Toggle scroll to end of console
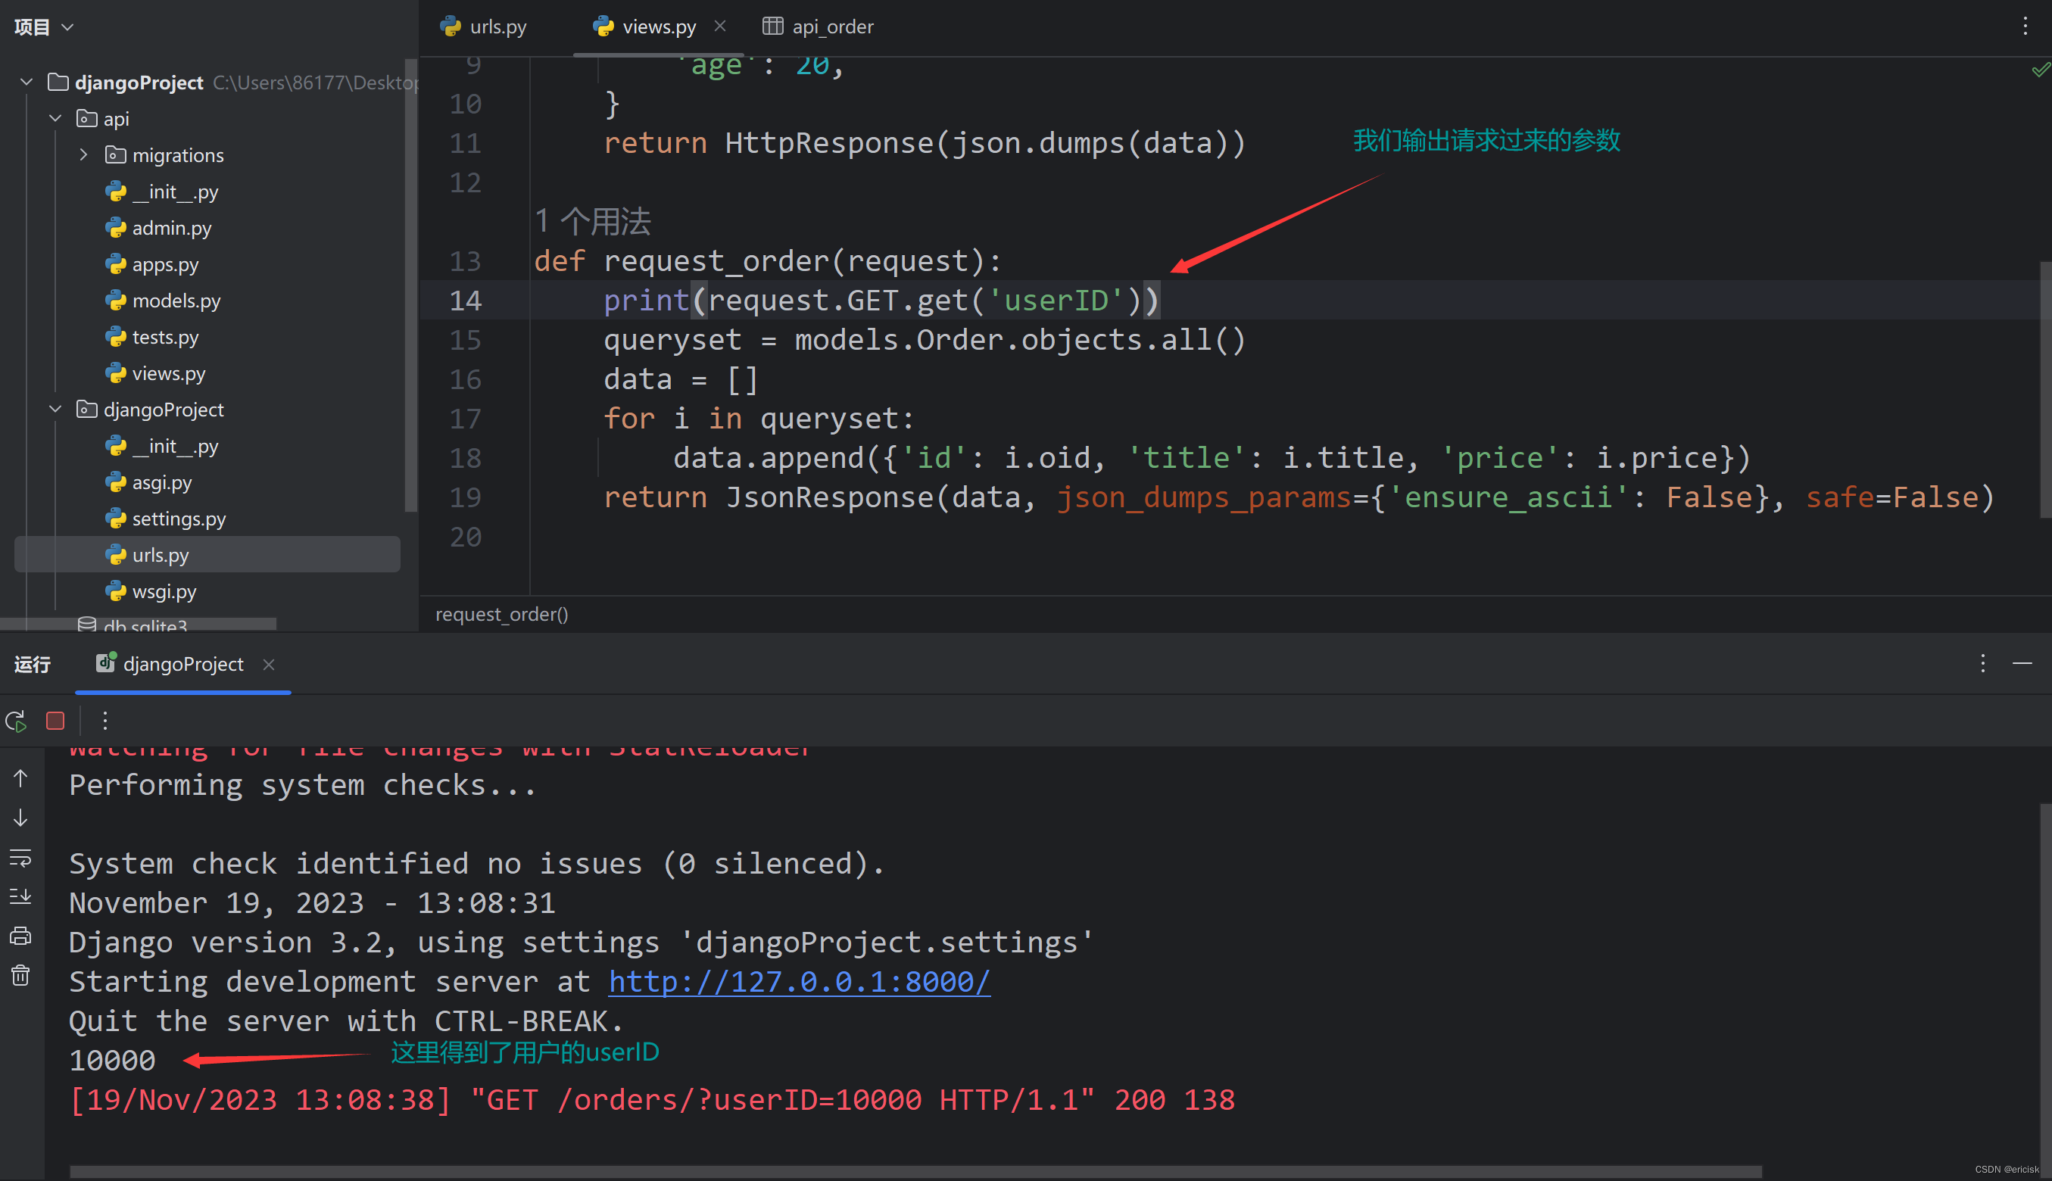 click(21, 896)
